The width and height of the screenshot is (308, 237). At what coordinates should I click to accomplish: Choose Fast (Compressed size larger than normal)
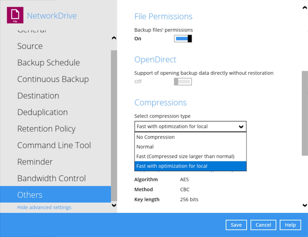190,156
